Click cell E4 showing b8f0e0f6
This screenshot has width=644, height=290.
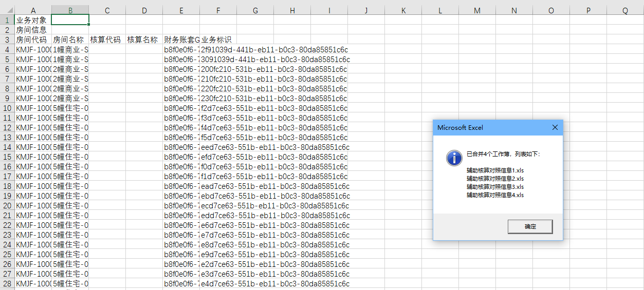pos(181,49)
